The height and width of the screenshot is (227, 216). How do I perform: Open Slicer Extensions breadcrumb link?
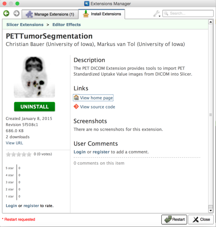coord(25,25)
